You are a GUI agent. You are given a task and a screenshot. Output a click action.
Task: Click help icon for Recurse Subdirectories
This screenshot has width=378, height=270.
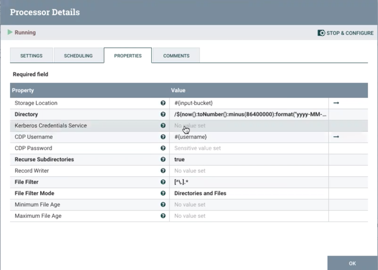coord(163,160)
